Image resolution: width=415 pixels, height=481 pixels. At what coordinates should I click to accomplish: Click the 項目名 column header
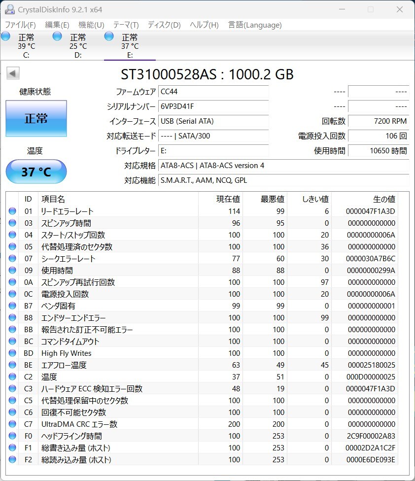pyautogui.click(x=118, y=199)
